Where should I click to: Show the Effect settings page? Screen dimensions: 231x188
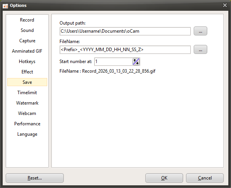[27, 72]
